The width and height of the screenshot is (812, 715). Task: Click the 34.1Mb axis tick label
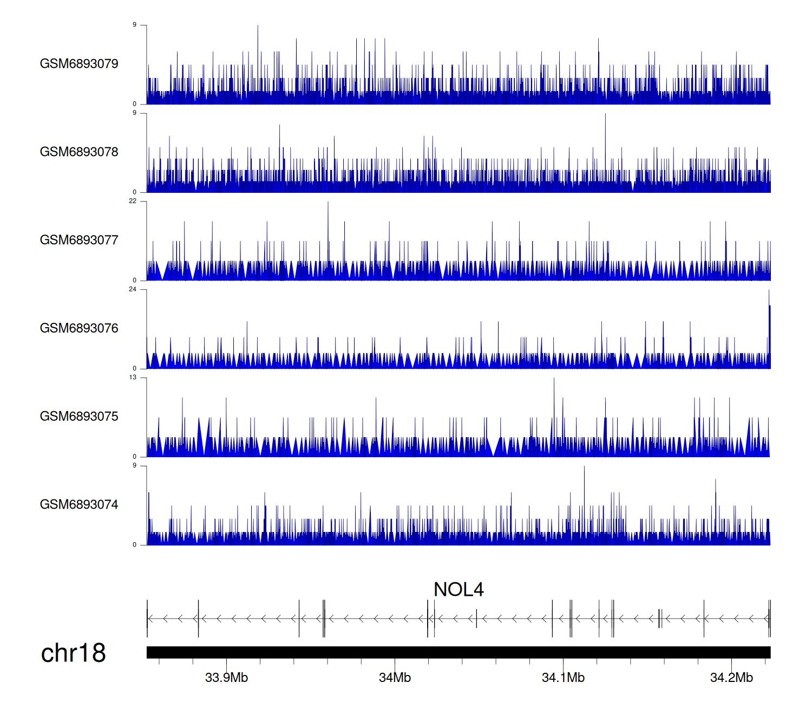(563, 678)
